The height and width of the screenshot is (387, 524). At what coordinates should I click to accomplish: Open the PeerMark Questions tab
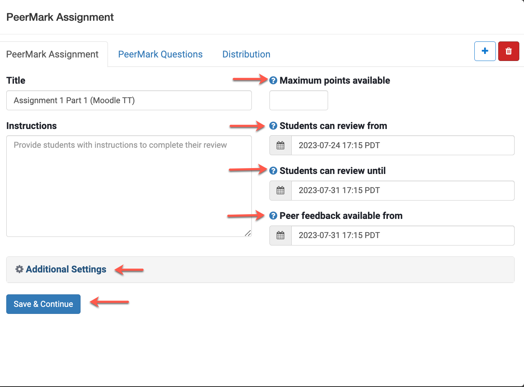160,54
